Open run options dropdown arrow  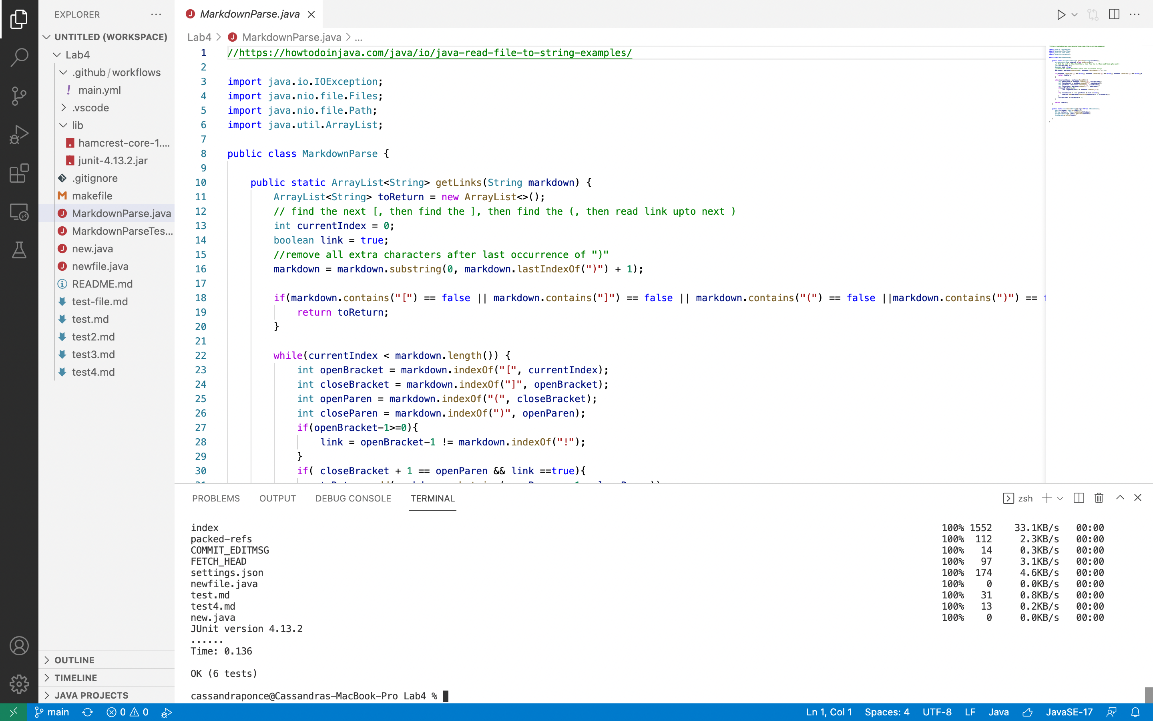pos(1075,14)
